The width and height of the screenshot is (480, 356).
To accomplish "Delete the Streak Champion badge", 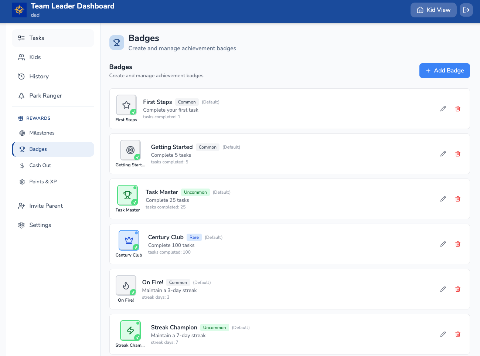I will point(457,334).
